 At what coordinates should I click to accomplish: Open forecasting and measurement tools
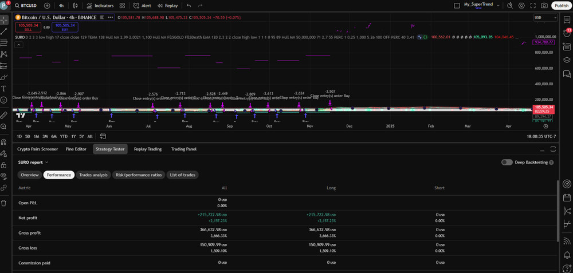(4, 66)
